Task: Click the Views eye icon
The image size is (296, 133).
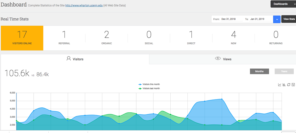Action: tap(218, 58)
